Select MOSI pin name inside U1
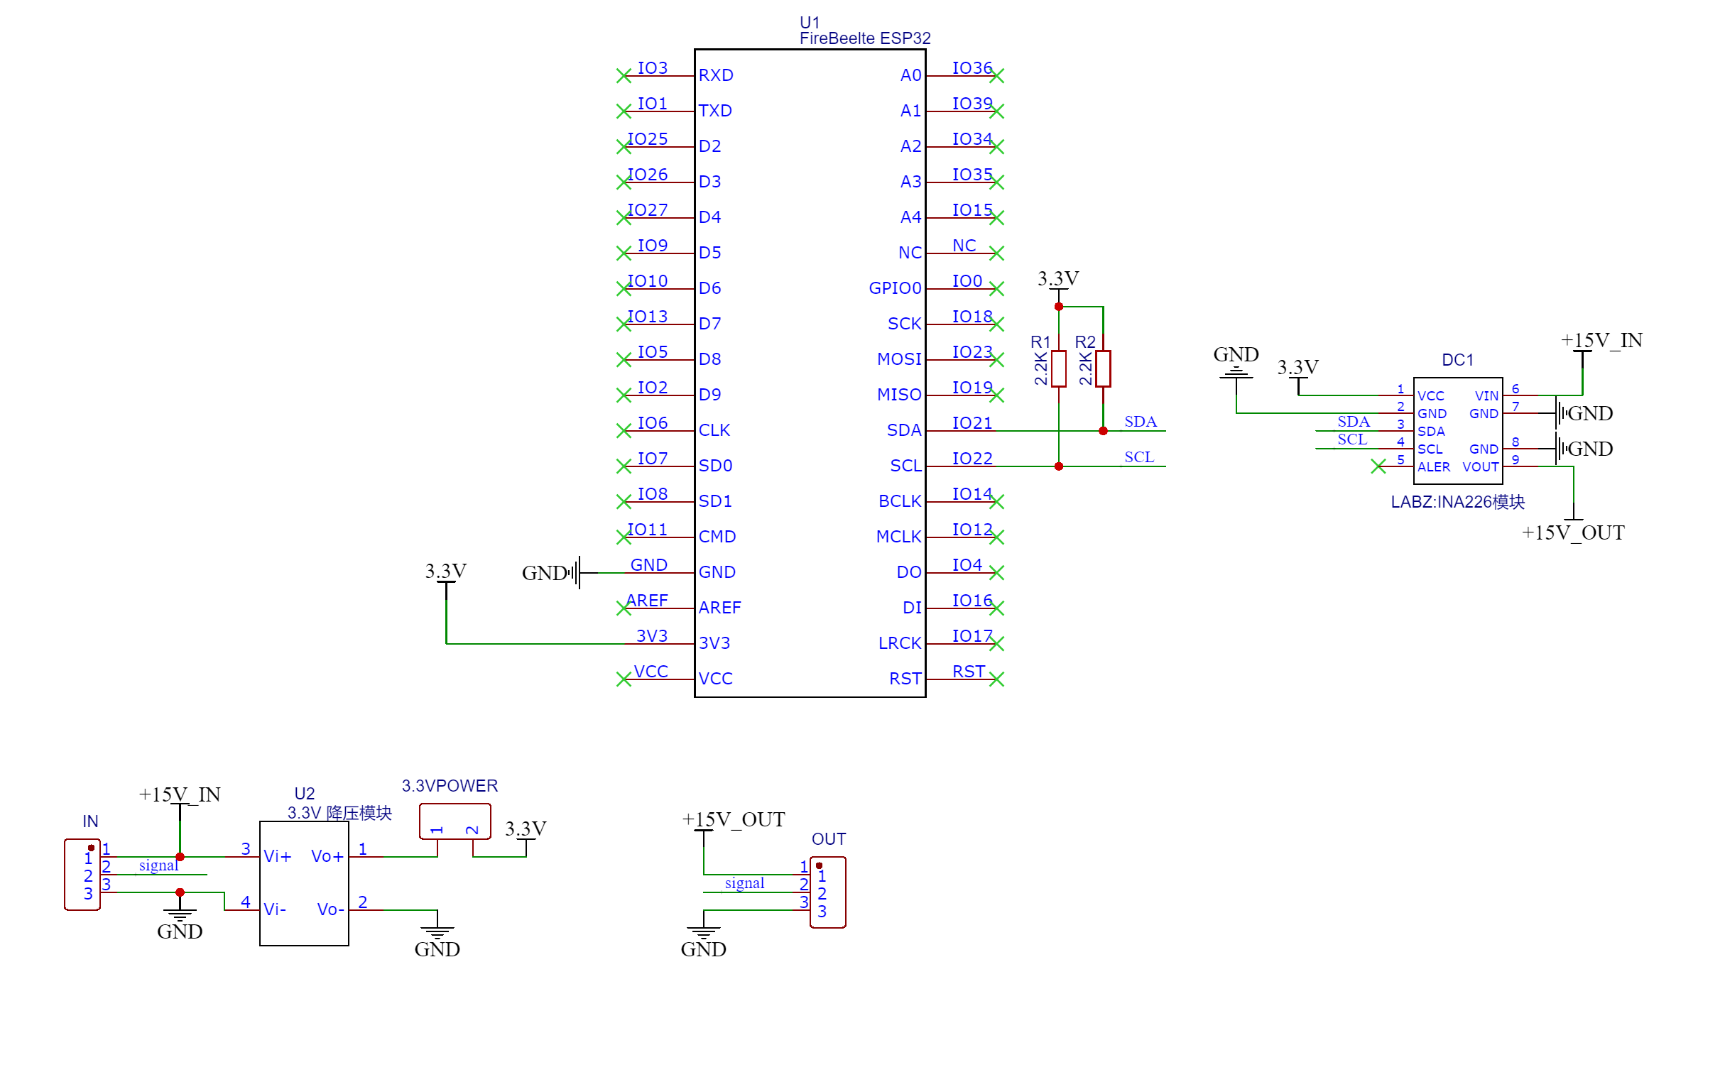This screenshot has height=1077, width=1725. coord(899,359)
